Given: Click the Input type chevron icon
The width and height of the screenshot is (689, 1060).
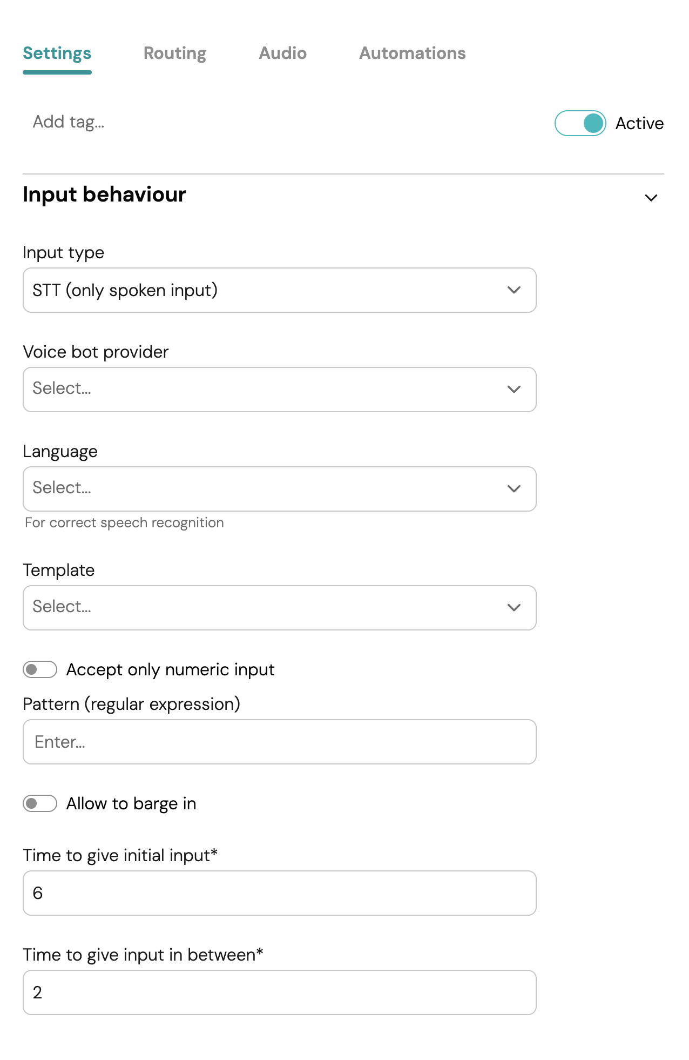Looking at the screenshot, I should [514, 290].
